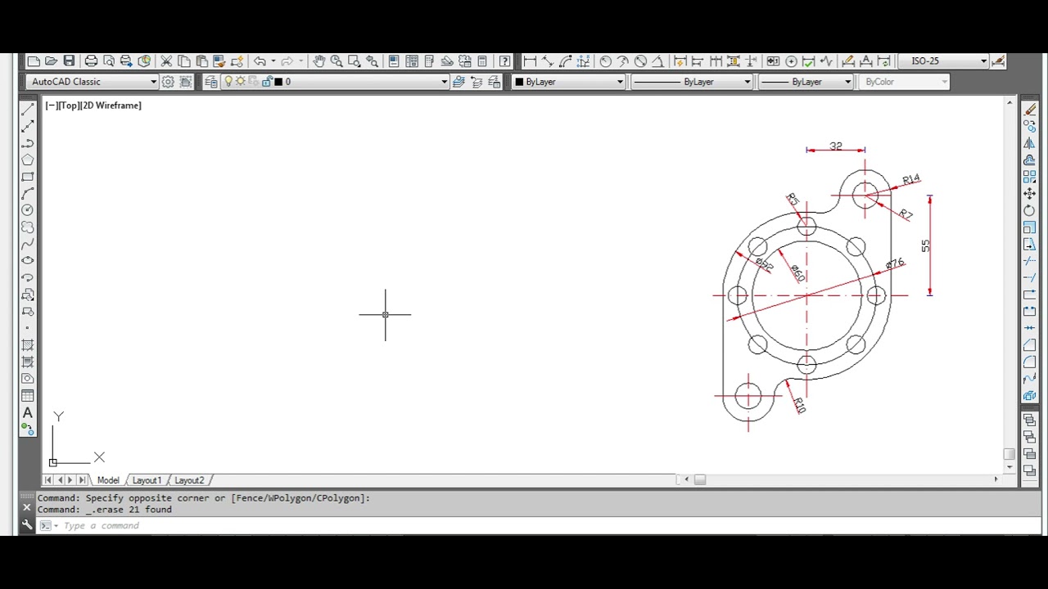Viewport: 1048px width, 589px height.
Task: Open Workspace Settings gear icon
Action: pyautogui.click(x=168, y=82)
